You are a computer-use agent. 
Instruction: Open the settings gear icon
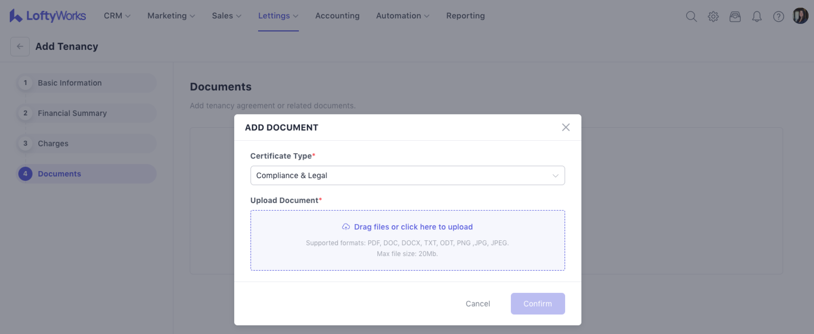713,16
